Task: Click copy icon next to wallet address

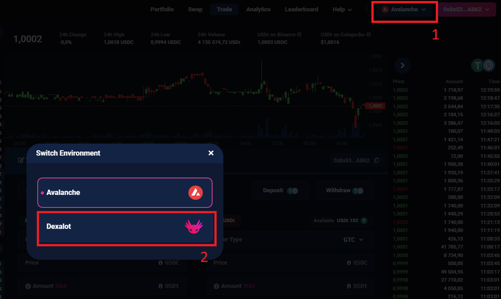Action: point(377,160)
